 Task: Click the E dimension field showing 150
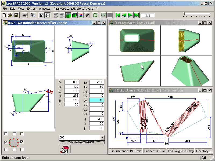coord(71,100)
